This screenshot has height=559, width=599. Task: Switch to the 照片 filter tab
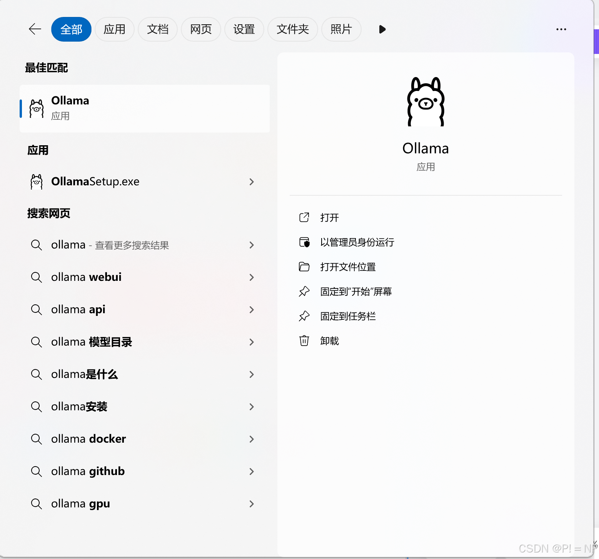(341, 29)
